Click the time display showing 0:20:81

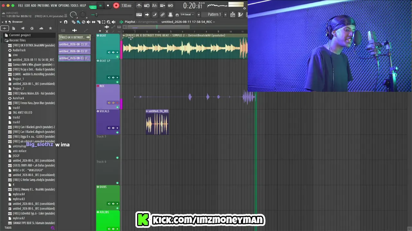pos(192,5)
